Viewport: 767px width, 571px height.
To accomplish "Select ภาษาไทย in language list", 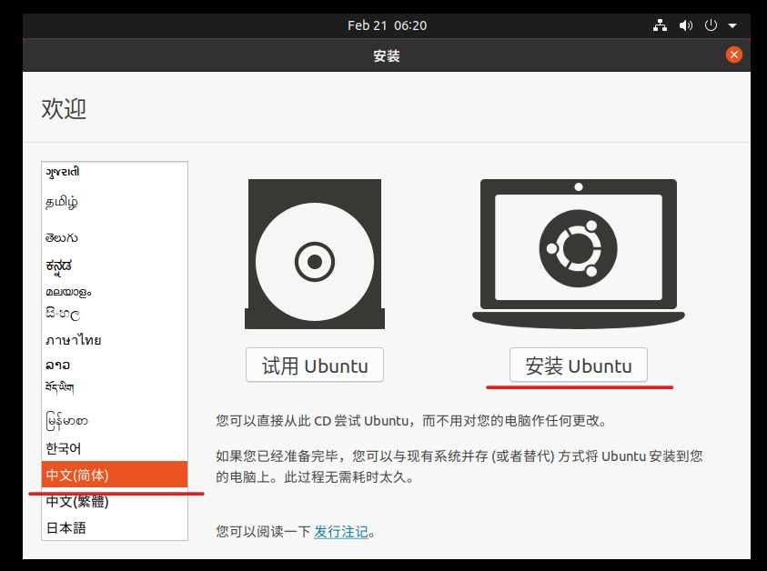I will 115,340.
